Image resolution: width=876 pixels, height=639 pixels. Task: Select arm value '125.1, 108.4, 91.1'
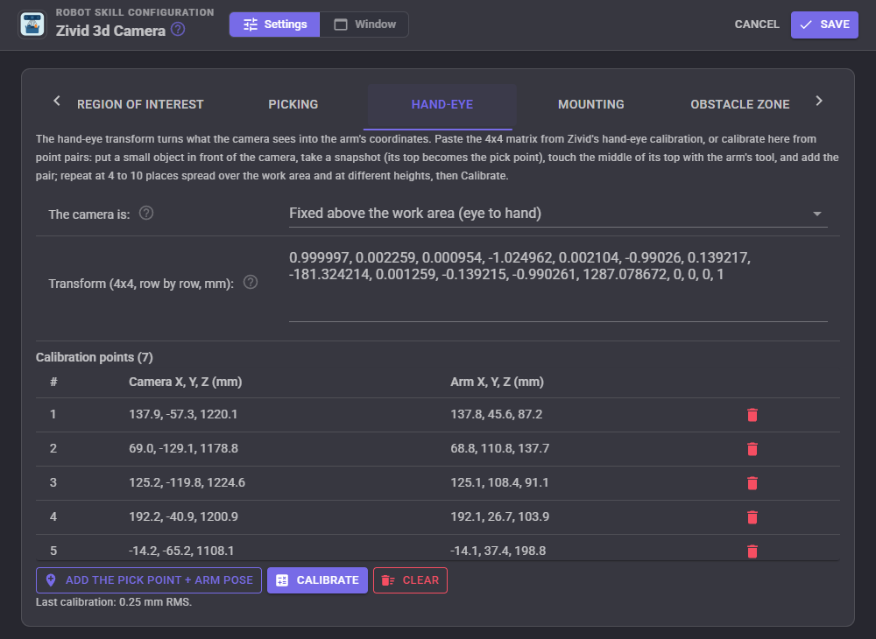click(499, 482)
